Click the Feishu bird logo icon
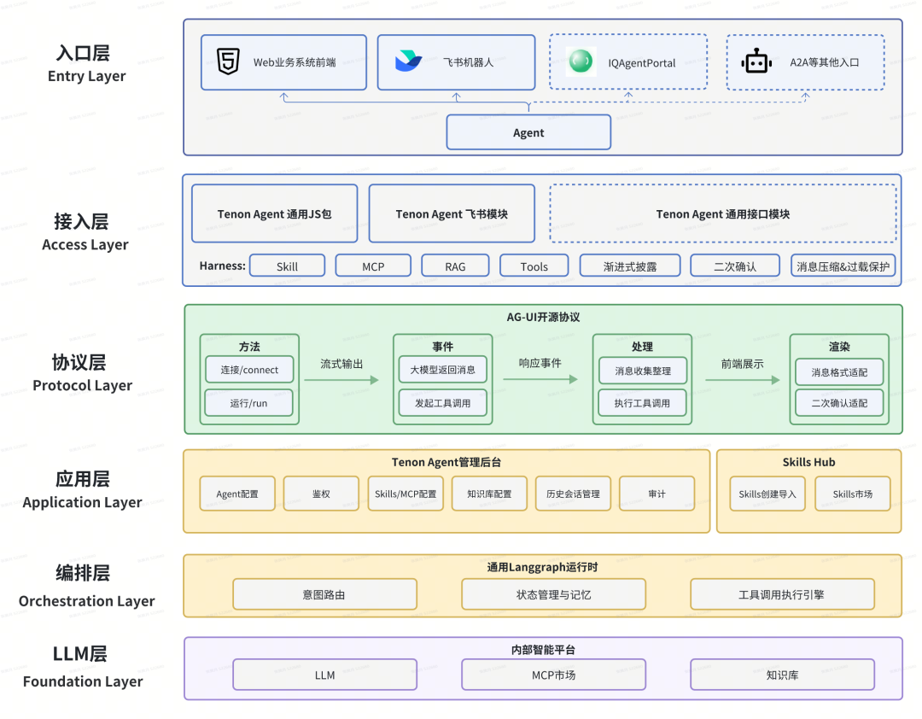922x719 pixels. tap(408, 61)
